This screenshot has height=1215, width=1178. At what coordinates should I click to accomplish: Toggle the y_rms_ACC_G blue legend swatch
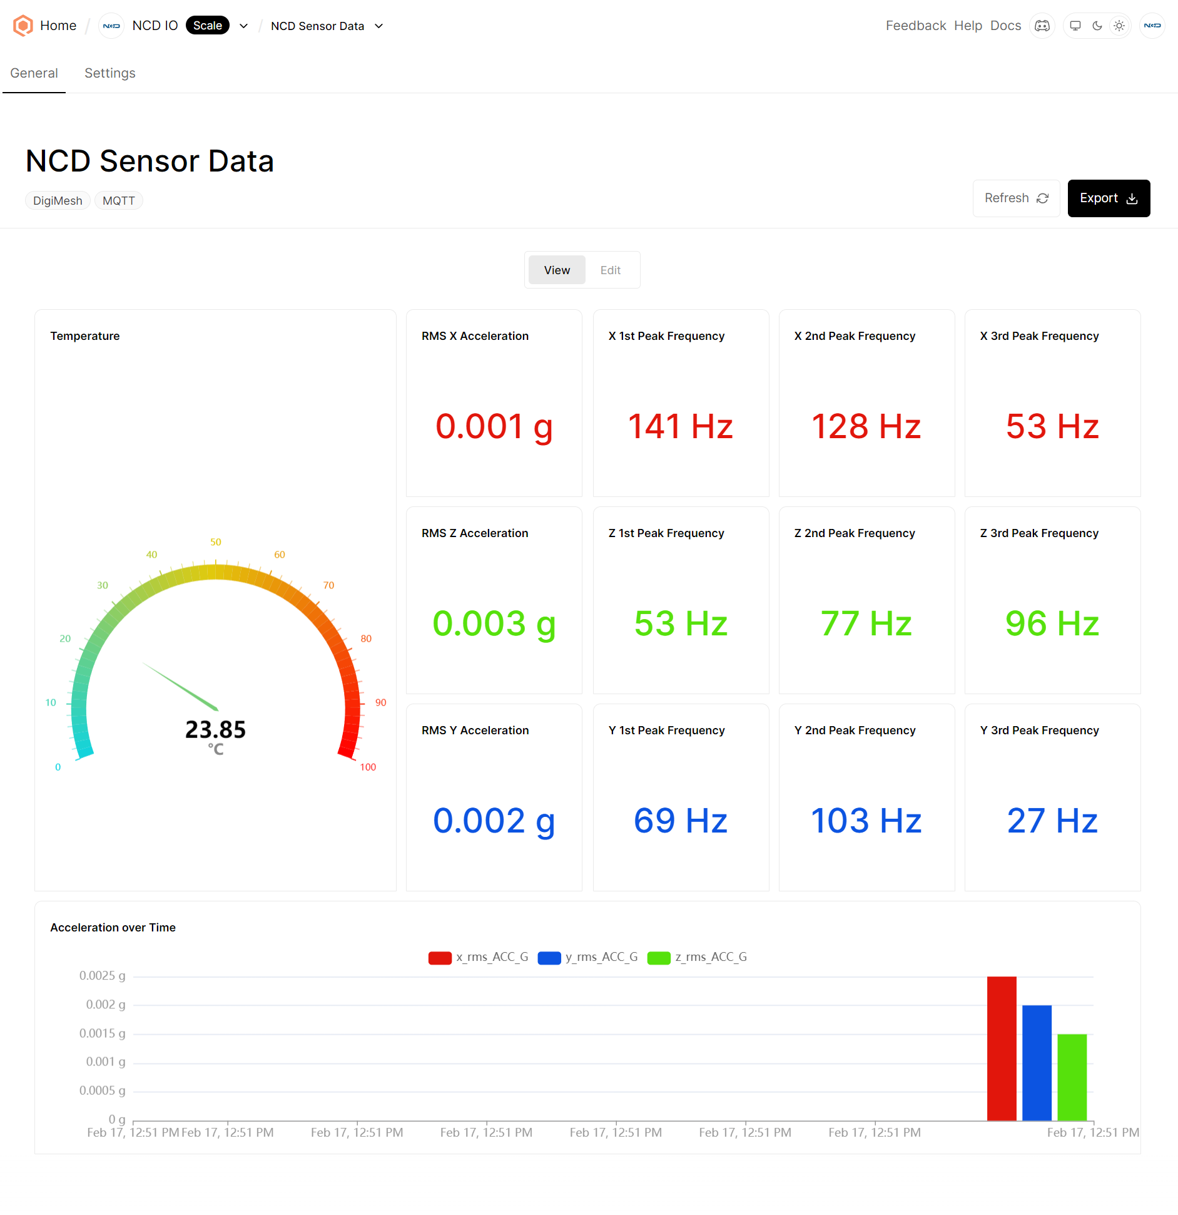pyautogui.click(x=549, y=958)
